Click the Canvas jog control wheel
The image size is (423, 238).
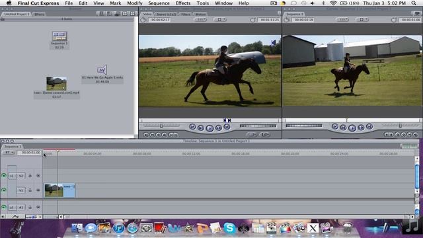[304, 126]
